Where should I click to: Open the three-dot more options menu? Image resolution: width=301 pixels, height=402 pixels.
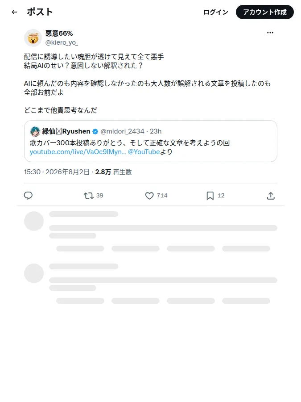270,33
